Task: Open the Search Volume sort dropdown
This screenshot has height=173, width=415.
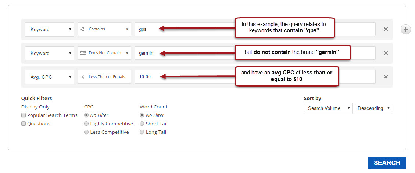Action: pyautogui.click(x=328, y=108)
